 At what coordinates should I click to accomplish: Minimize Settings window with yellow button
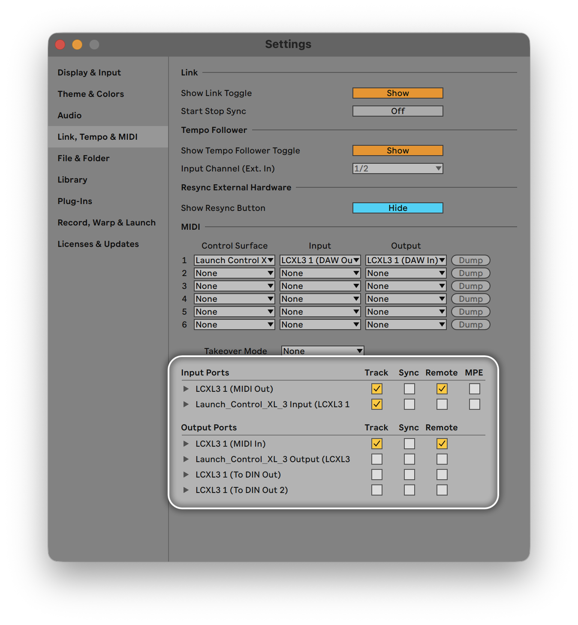click(x=77, y=45)
